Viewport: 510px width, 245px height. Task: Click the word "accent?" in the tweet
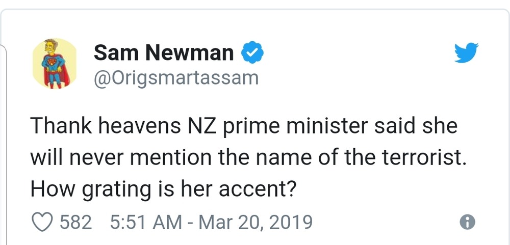click(258, 189)
